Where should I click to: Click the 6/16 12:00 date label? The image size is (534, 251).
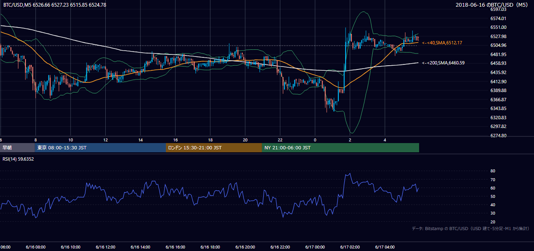[105, 247]
